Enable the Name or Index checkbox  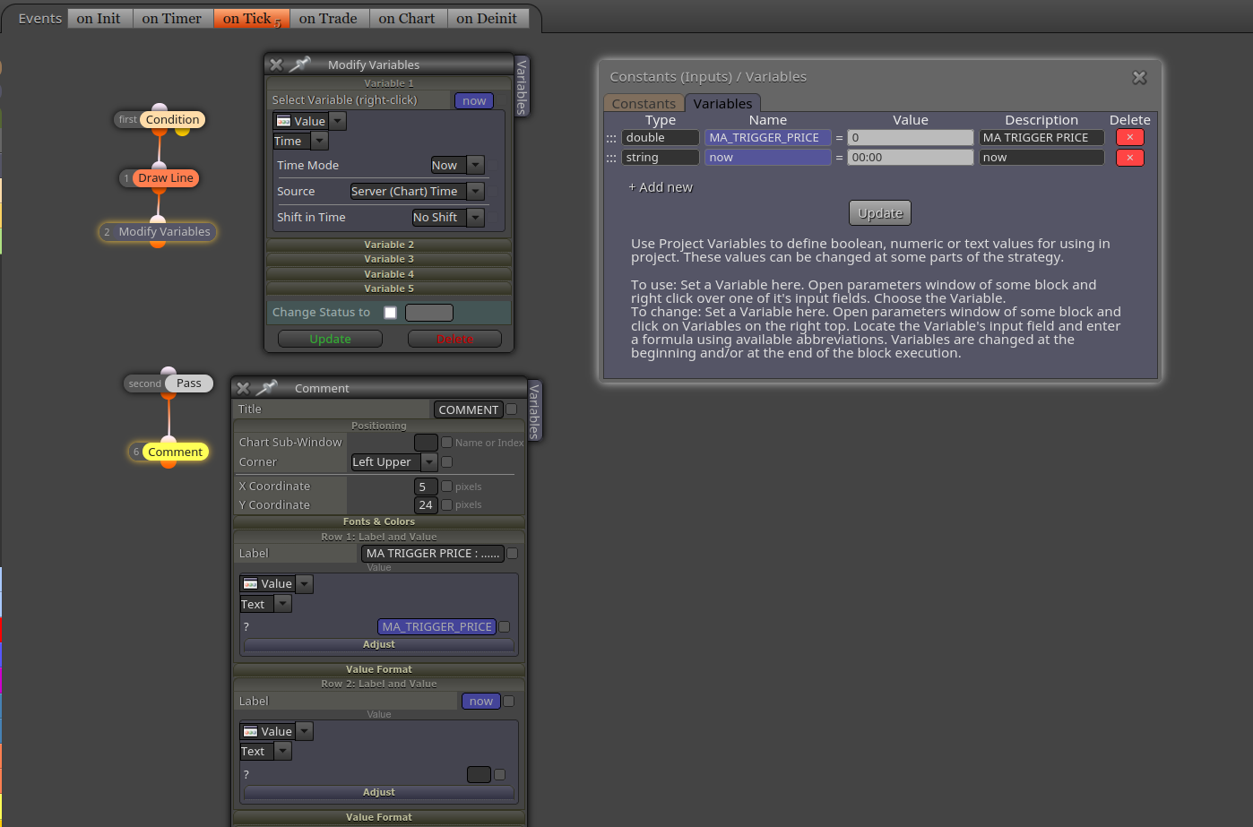[x=446, y=442]
